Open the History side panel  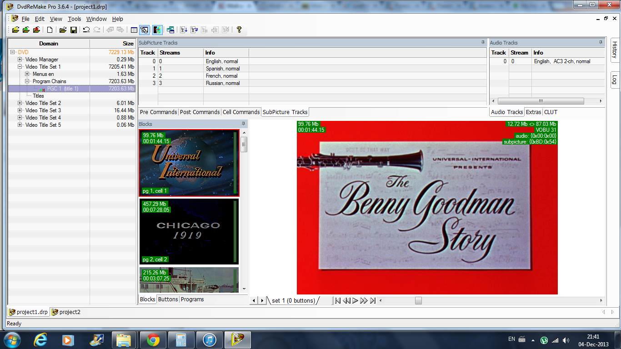614,50
